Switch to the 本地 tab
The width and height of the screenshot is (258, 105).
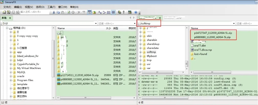tap(4, 18)
